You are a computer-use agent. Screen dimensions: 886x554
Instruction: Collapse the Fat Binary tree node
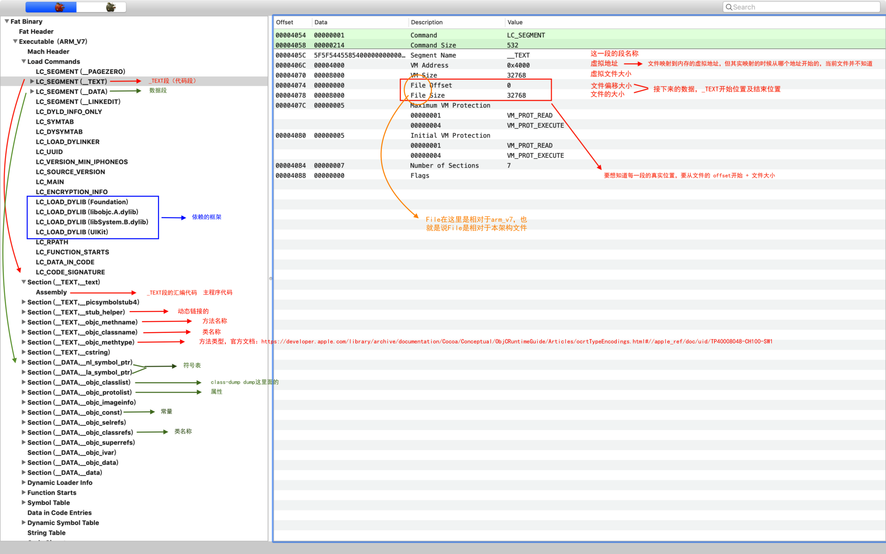[6, 21]
